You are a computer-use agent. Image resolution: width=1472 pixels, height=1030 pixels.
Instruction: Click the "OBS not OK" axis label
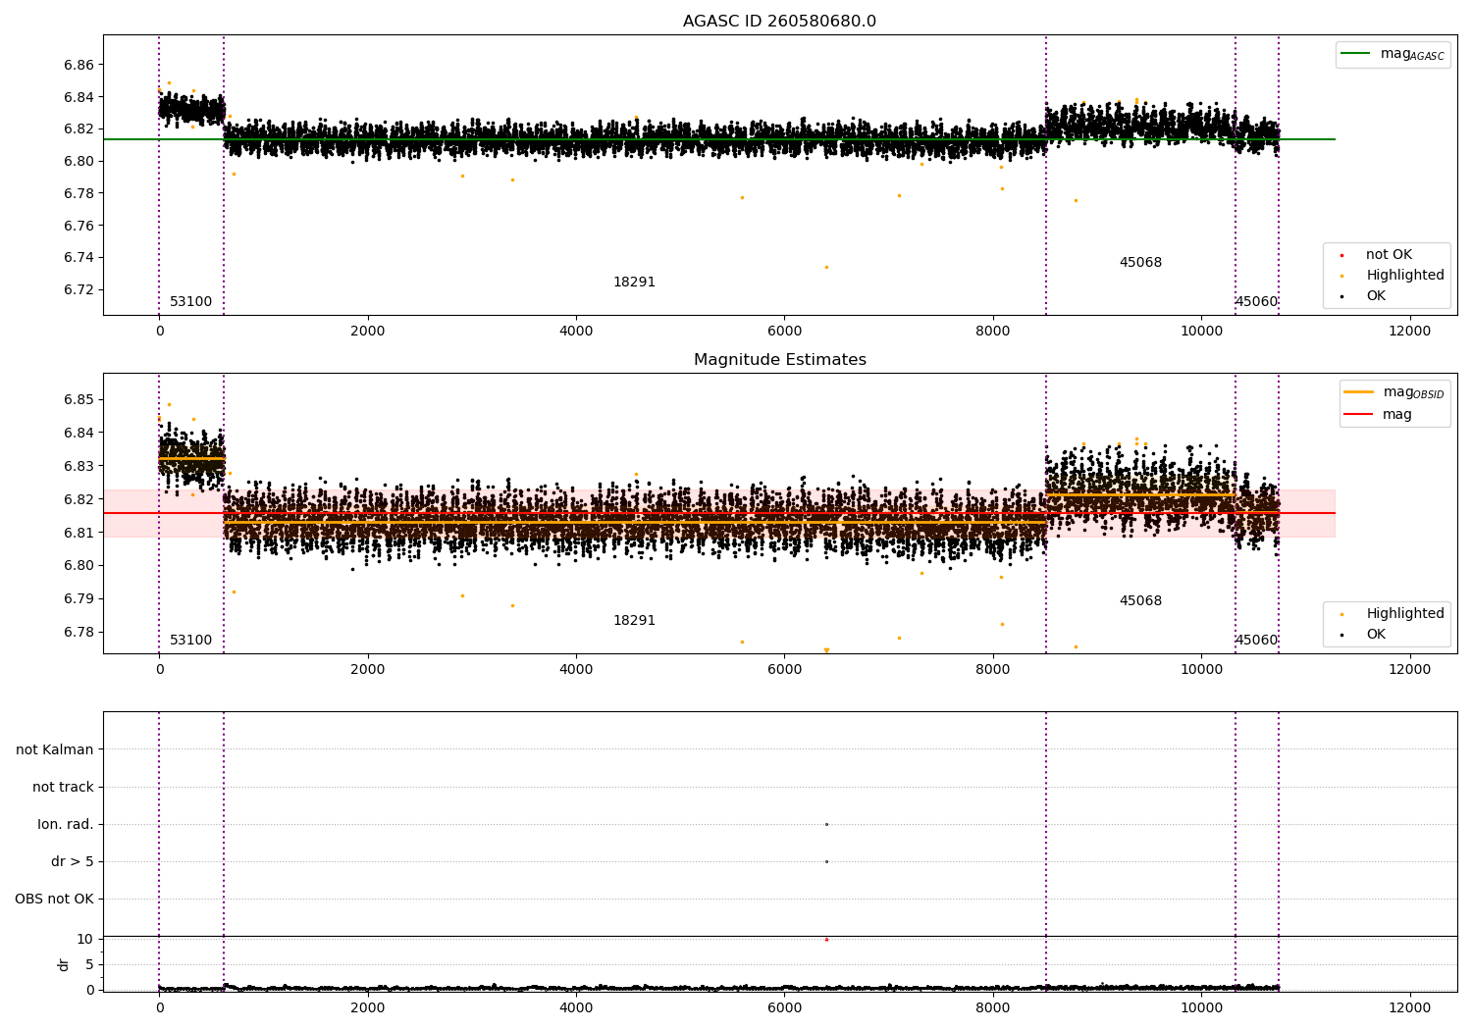pyautogui.click(x=54, y=900)
